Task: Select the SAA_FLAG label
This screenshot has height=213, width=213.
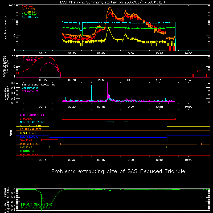Action: click(26, 140)
